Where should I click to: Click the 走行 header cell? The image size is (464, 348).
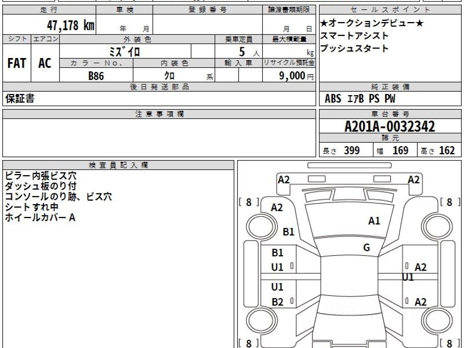(49, 10)
